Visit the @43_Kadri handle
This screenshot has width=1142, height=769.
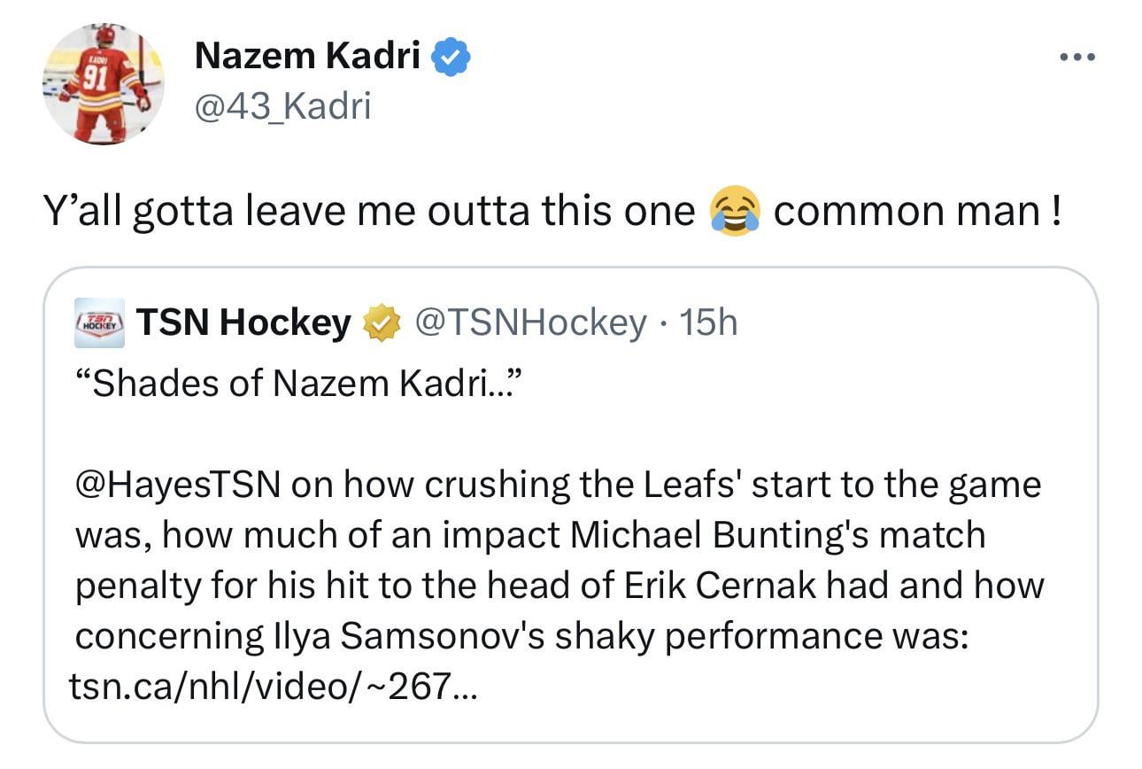[x=282, y=106]
